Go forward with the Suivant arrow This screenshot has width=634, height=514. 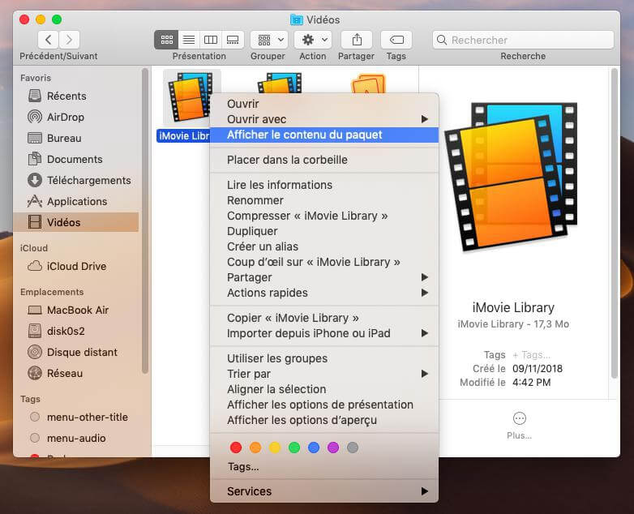click(x=69, y=40)
